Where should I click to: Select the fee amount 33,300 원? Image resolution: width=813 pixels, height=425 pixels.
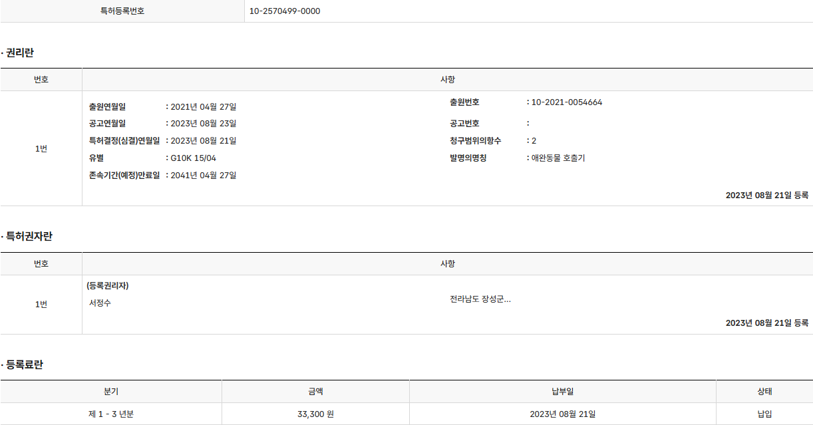pos(315,414)
